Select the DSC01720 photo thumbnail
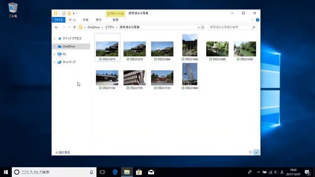 point(162,78)
